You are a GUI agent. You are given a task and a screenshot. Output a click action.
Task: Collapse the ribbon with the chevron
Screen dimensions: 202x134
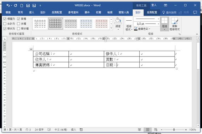[197, 34]
